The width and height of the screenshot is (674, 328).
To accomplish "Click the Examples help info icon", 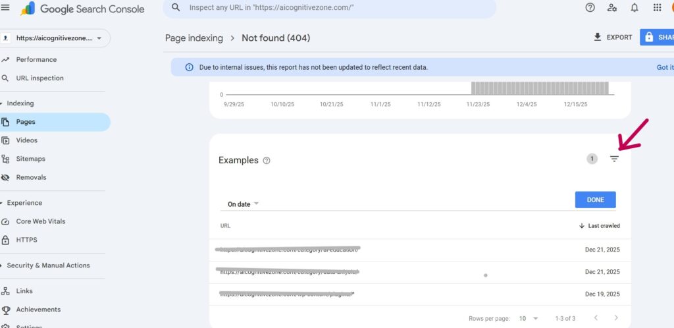I will coord(267,161).
